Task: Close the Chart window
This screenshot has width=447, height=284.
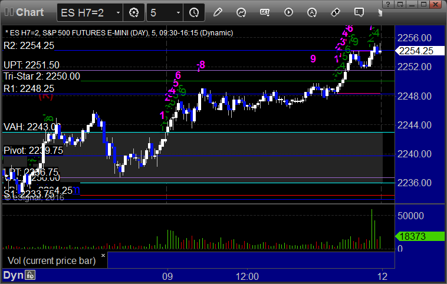Action: pos(436,4)
